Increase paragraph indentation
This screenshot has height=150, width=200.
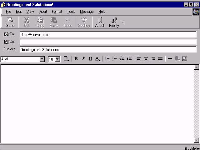(129, 59)
